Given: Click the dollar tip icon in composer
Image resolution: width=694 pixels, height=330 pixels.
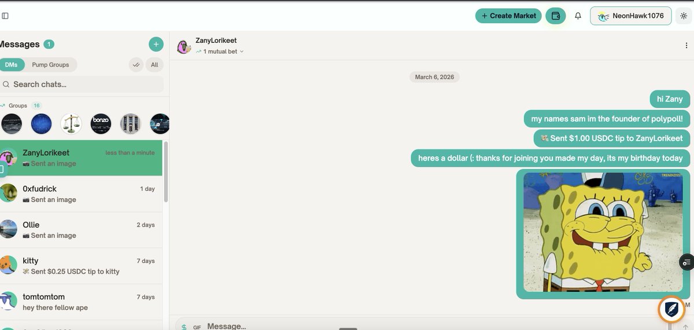Looking at the screenshot, I should pyautogui.click(x=184, y=327).
